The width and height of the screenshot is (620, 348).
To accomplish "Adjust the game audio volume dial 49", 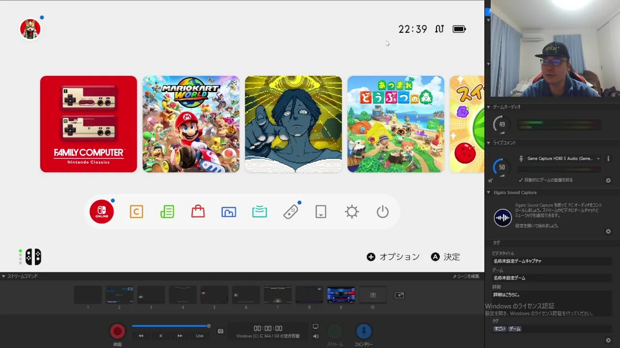I will pyautogui.click(x=502, y=125).
